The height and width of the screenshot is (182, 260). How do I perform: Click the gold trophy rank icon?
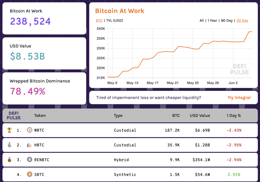click(x=9, y=130)
